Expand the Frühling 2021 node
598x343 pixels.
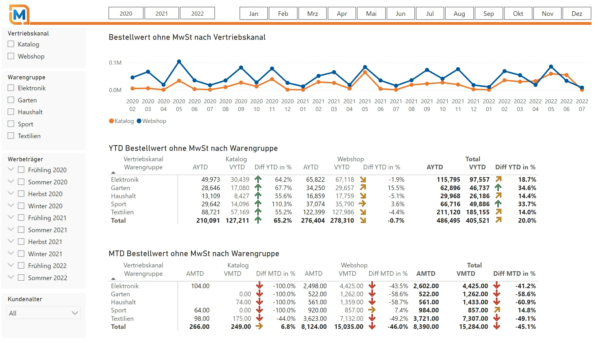(x=11, y=217)
